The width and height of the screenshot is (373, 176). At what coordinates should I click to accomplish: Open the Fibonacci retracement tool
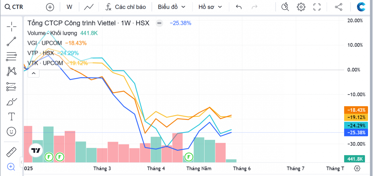12,56
